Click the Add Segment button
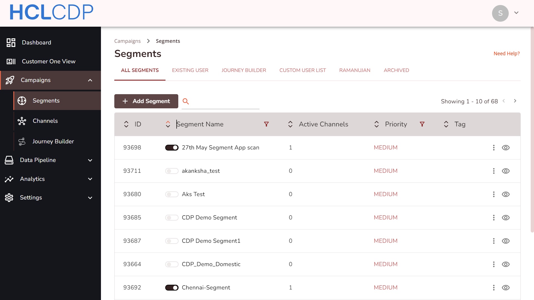Screen dimensions: 534x300 146,101
